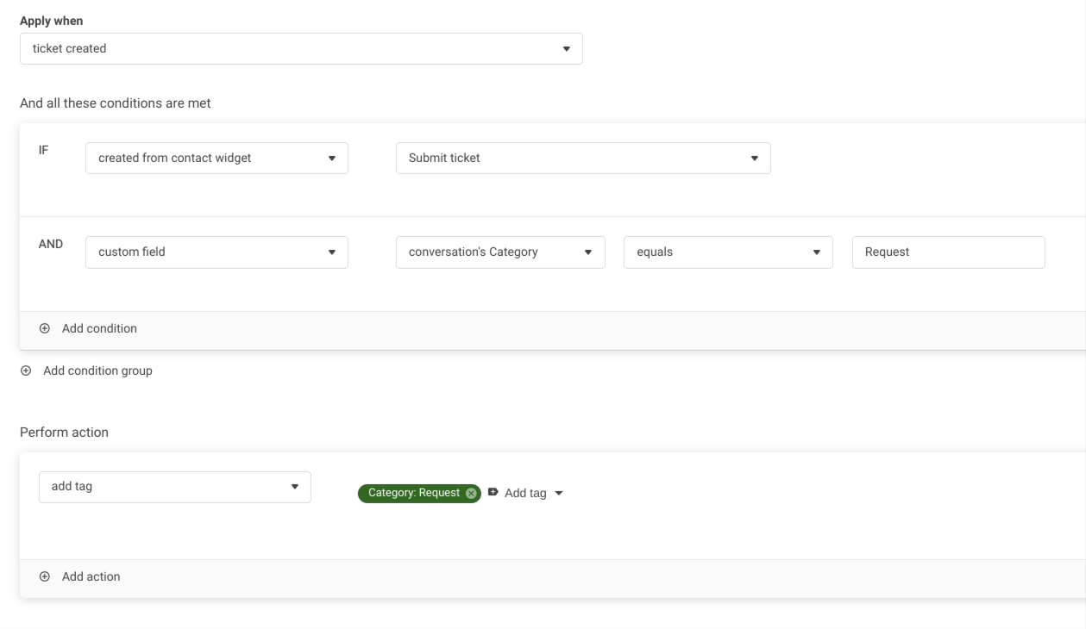Click the caret arrow after Add tag
1086x629 pixels.
[x=558, y=494]
